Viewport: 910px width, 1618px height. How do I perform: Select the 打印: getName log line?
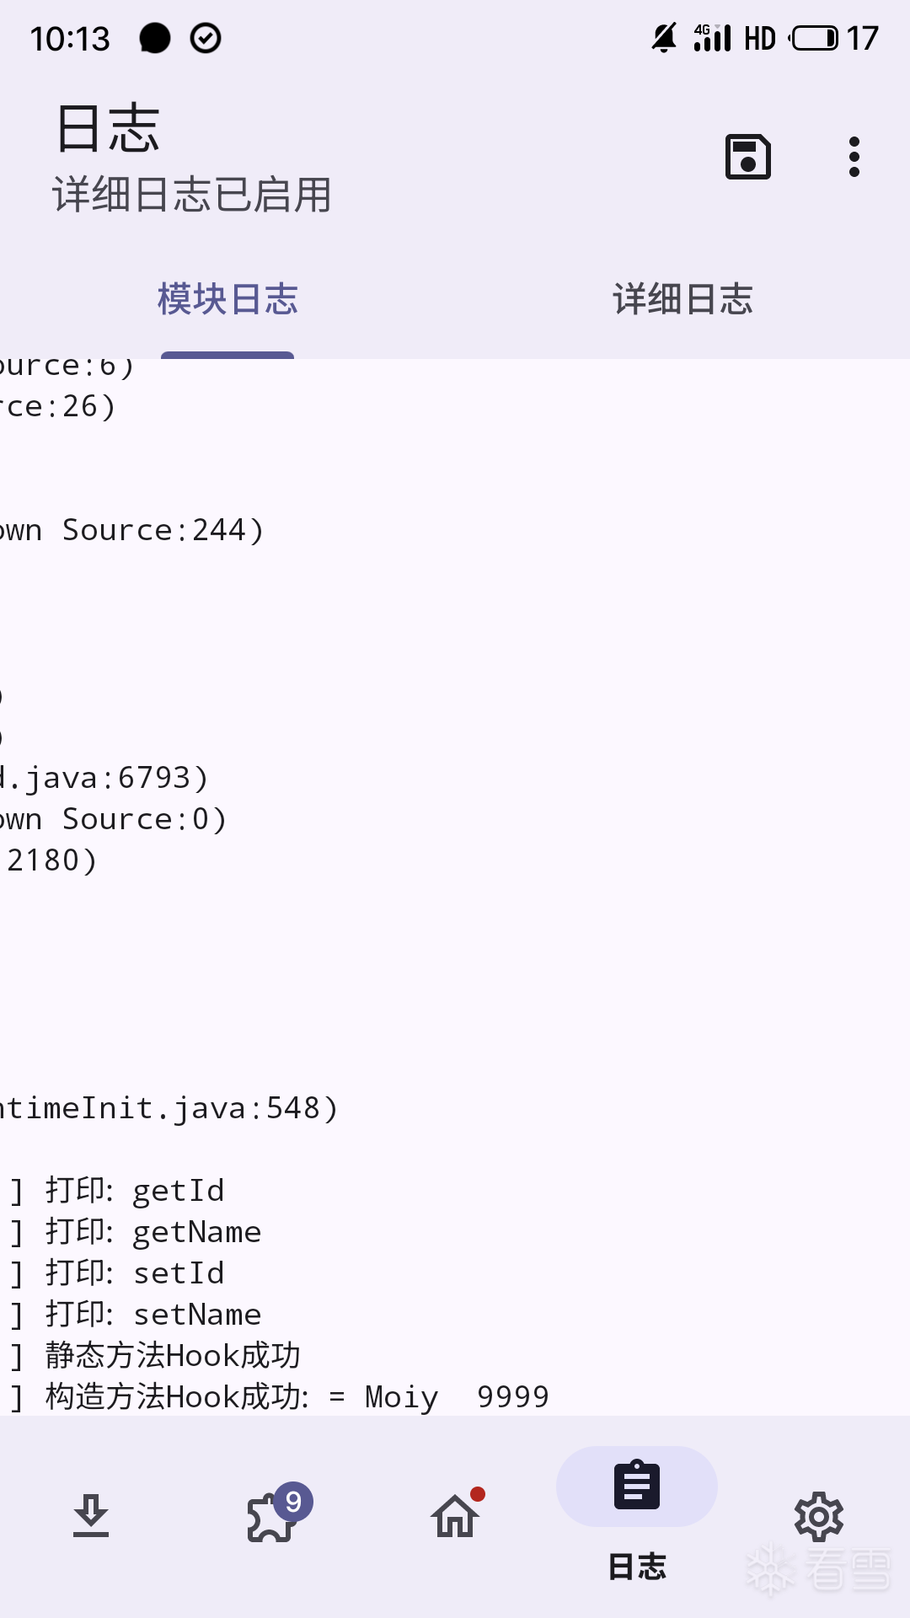(x=153, y=1232)
